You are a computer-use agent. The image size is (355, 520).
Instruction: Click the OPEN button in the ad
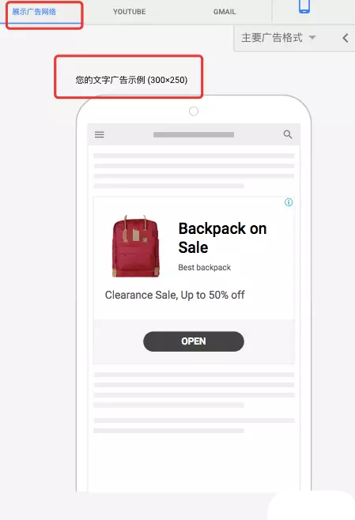194,341
